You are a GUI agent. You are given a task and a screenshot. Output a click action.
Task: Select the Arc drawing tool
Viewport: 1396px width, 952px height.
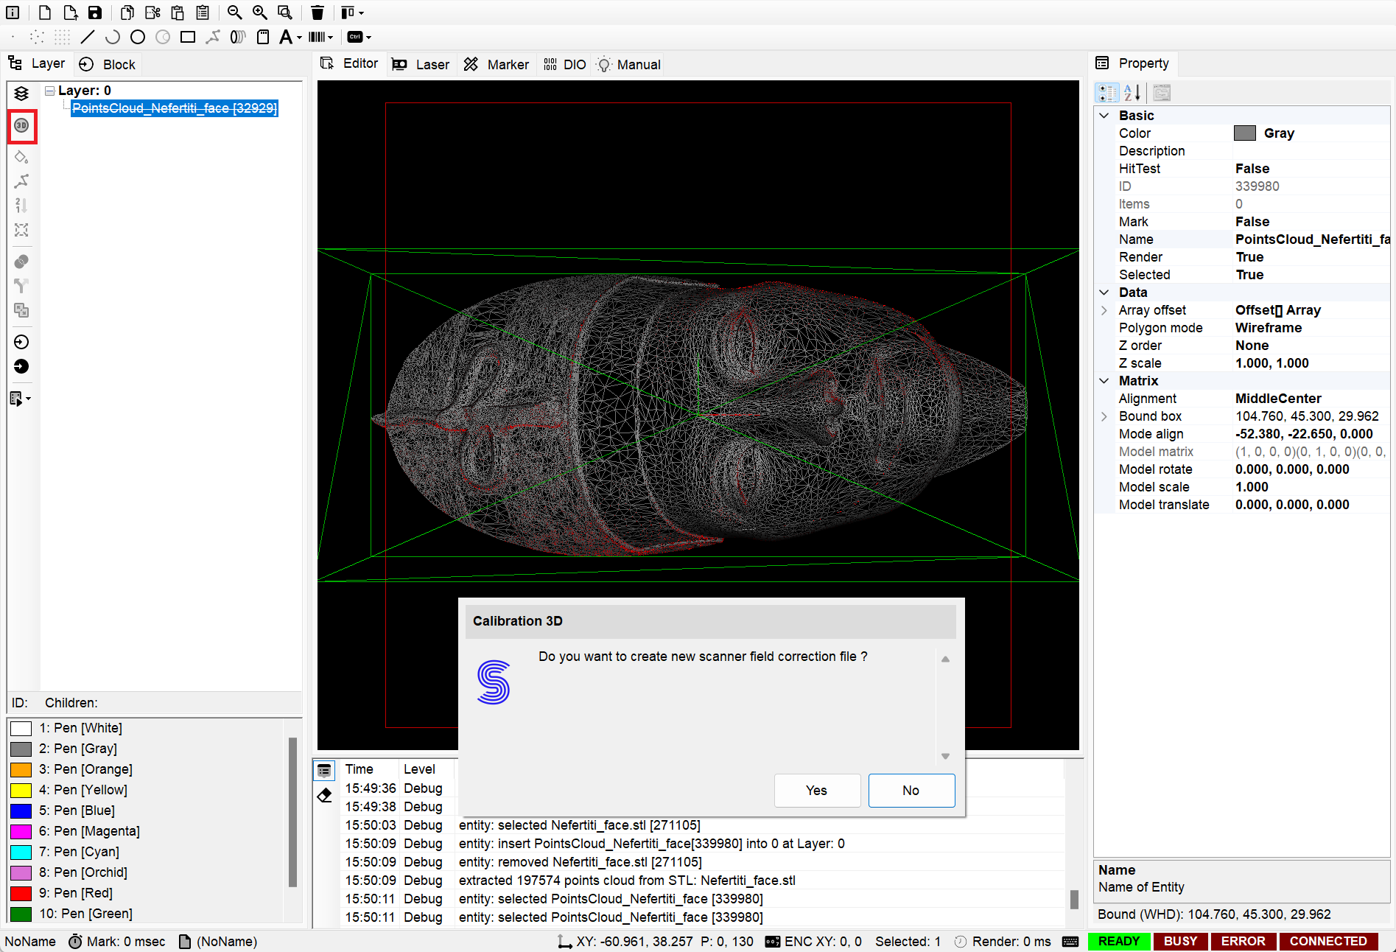112,37
